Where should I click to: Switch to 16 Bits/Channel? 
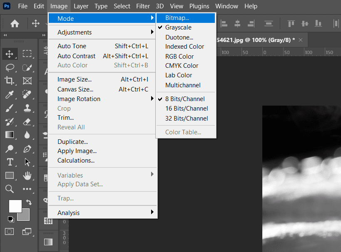click(186, 109)
